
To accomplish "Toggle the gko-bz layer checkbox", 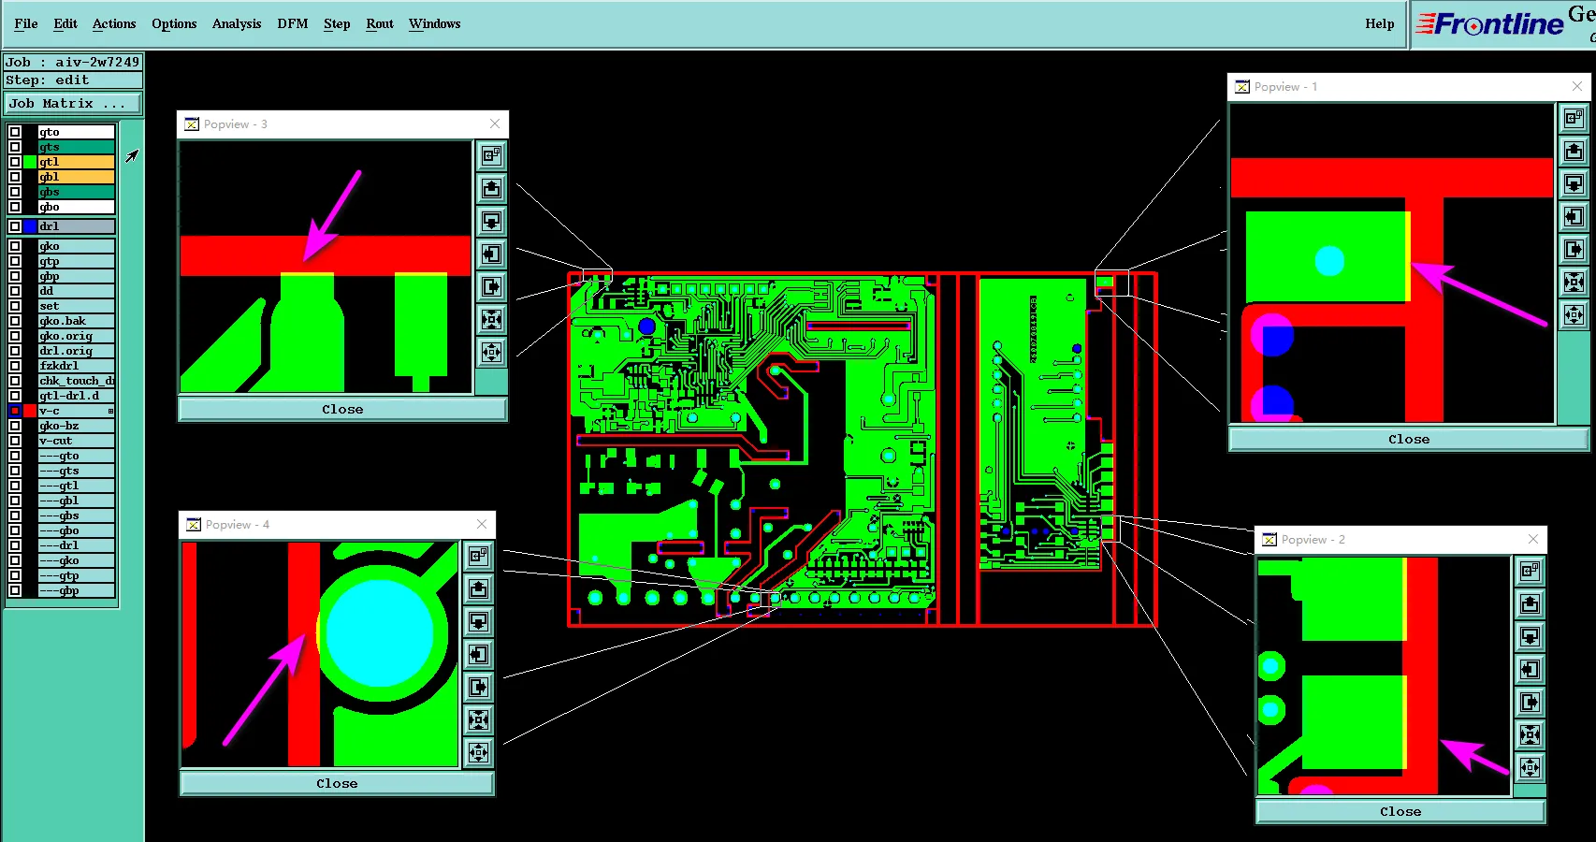I will 15,426.
